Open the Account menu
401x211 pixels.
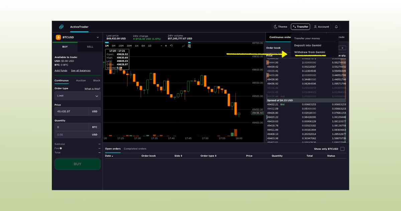pyautogui.click(x=321, y=27)
